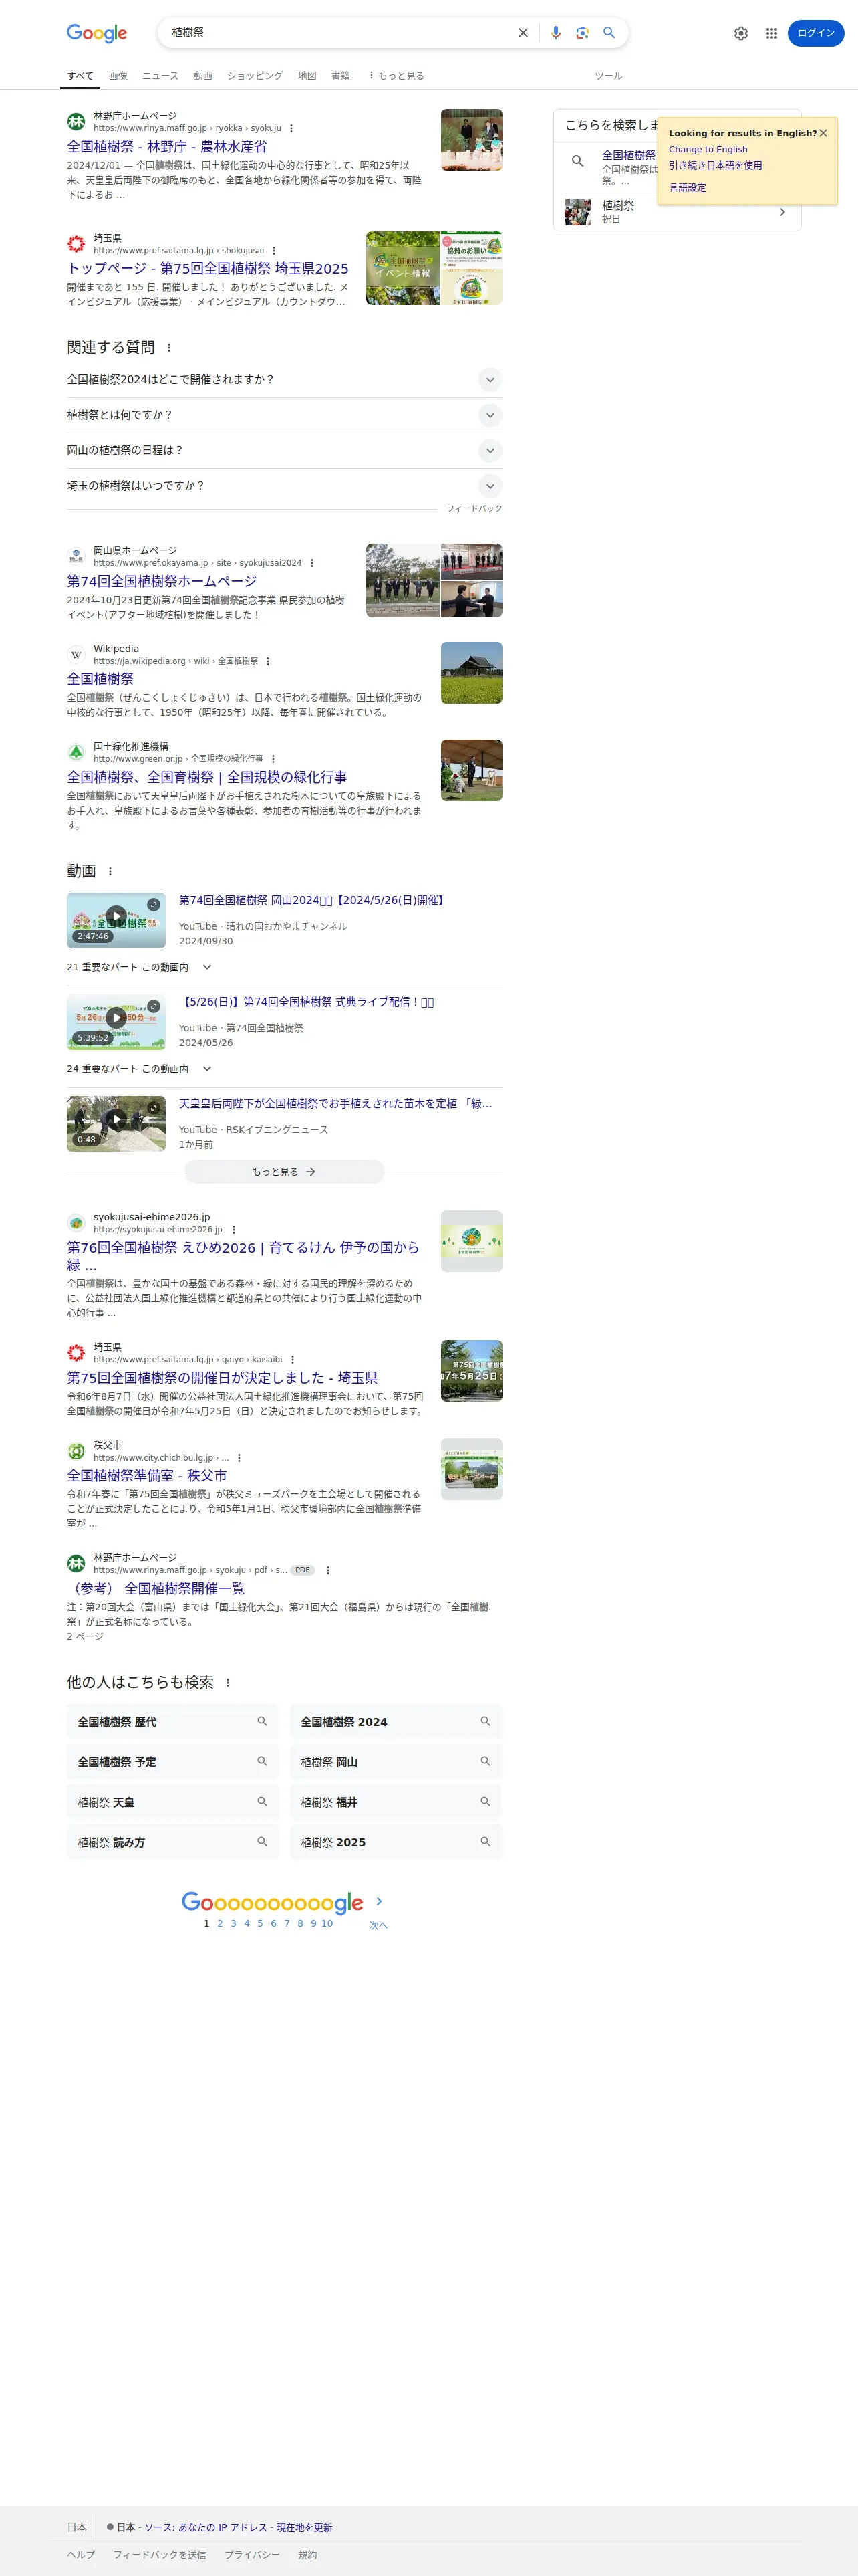Switch to the ニュース tab

point(160,76)
